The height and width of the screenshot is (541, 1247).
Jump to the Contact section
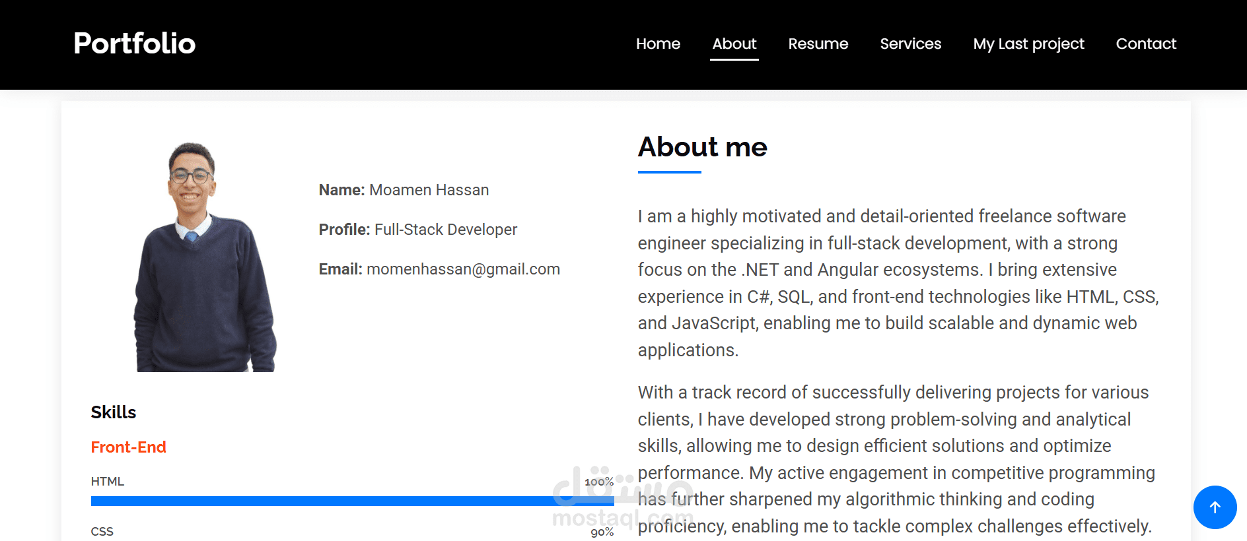1146,44
